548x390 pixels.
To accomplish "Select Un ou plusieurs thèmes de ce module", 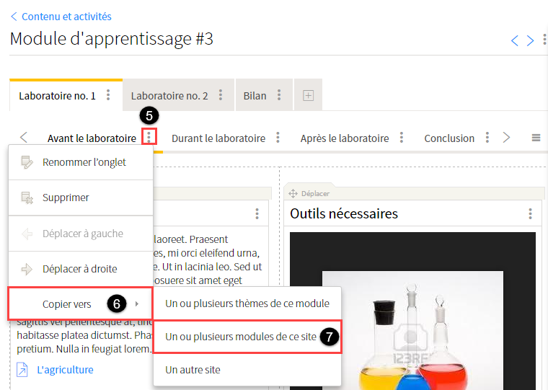I will pyautogui.click(x=247, y=303).
